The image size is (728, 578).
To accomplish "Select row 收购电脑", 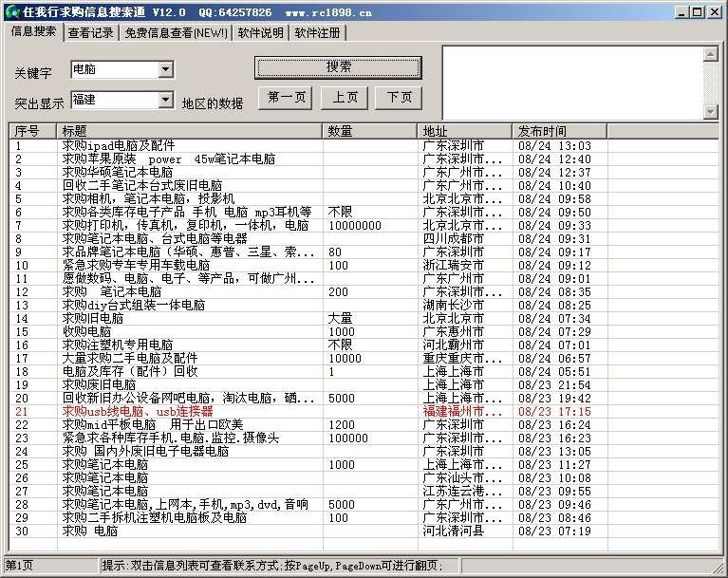I will pyautogui.click(x=364, y=332).
